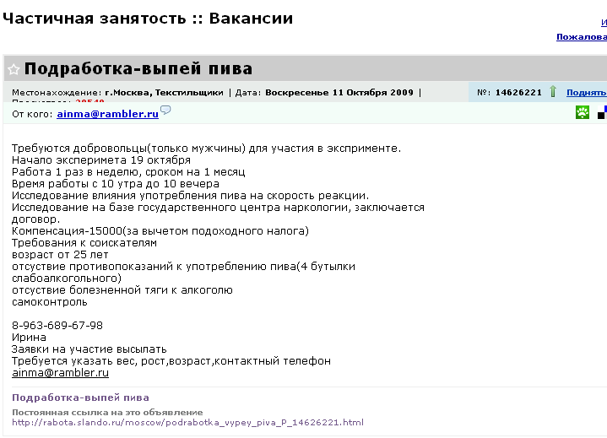Image resolution: width=607 pixels, height=438 pixels.
Task: Click the Подработка-выпей пива ad headline
Action: [138, 68]
